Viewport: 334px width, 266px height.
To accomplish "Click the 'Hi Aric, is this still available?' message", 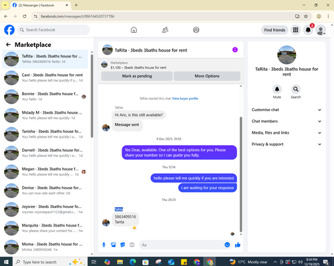I will pyautogui.click(x=139, y=115).
